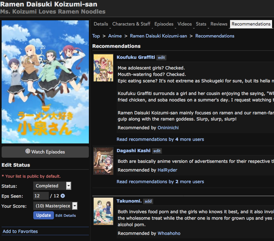Click Ramen Daisuki Koizumi-san breadcrumb link
Image resolution: width=274 pixels, height=241 pixels.
tap(158, 36)
